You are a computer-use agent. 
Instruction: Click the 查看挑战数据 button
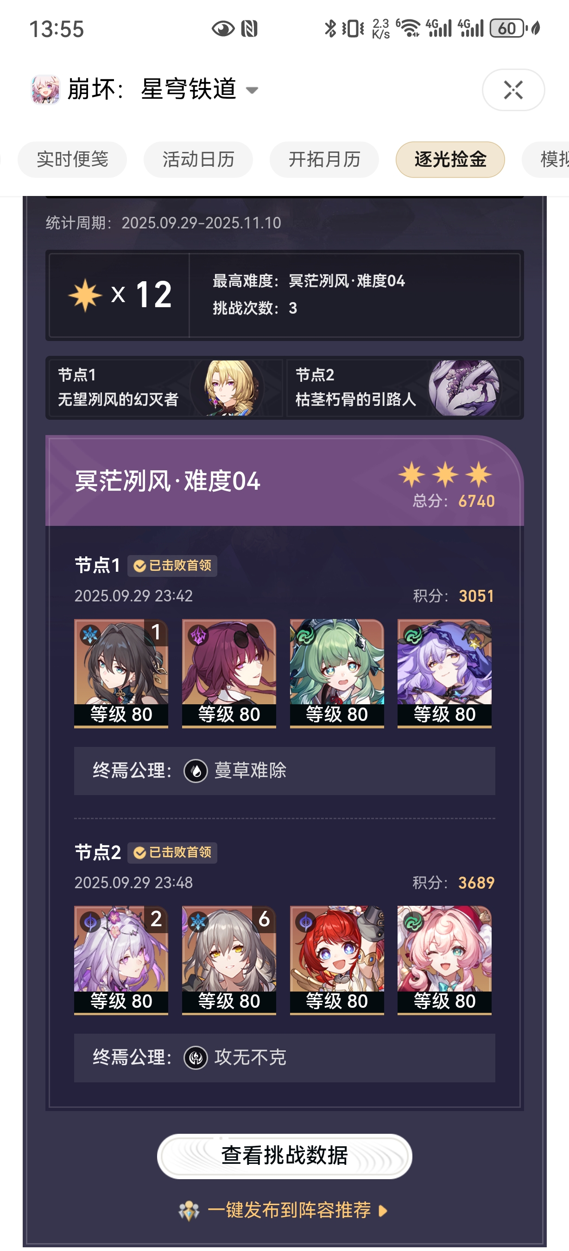tap(284, 1156)
